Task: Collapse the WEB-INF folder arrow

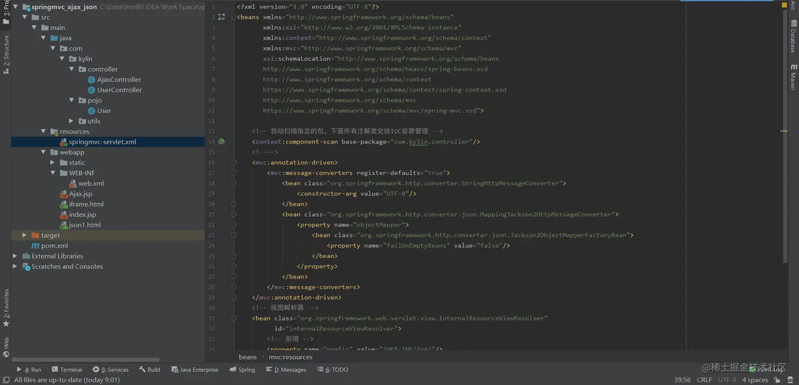Action: [53, 173]
